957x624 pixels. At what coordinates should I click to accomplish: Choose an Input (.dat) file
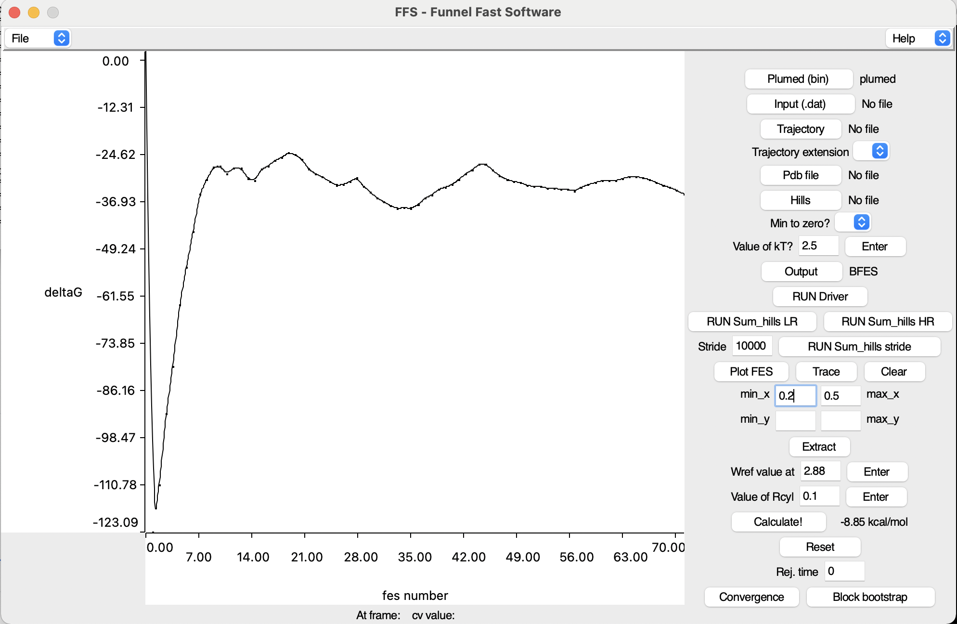[x=800, y=104]
